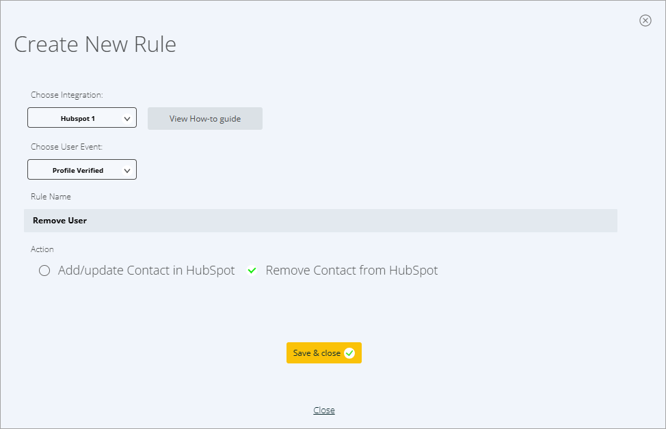This screenshot has height=429, width=666.
Task: Click the Action section label
Action: coord(42,249)
